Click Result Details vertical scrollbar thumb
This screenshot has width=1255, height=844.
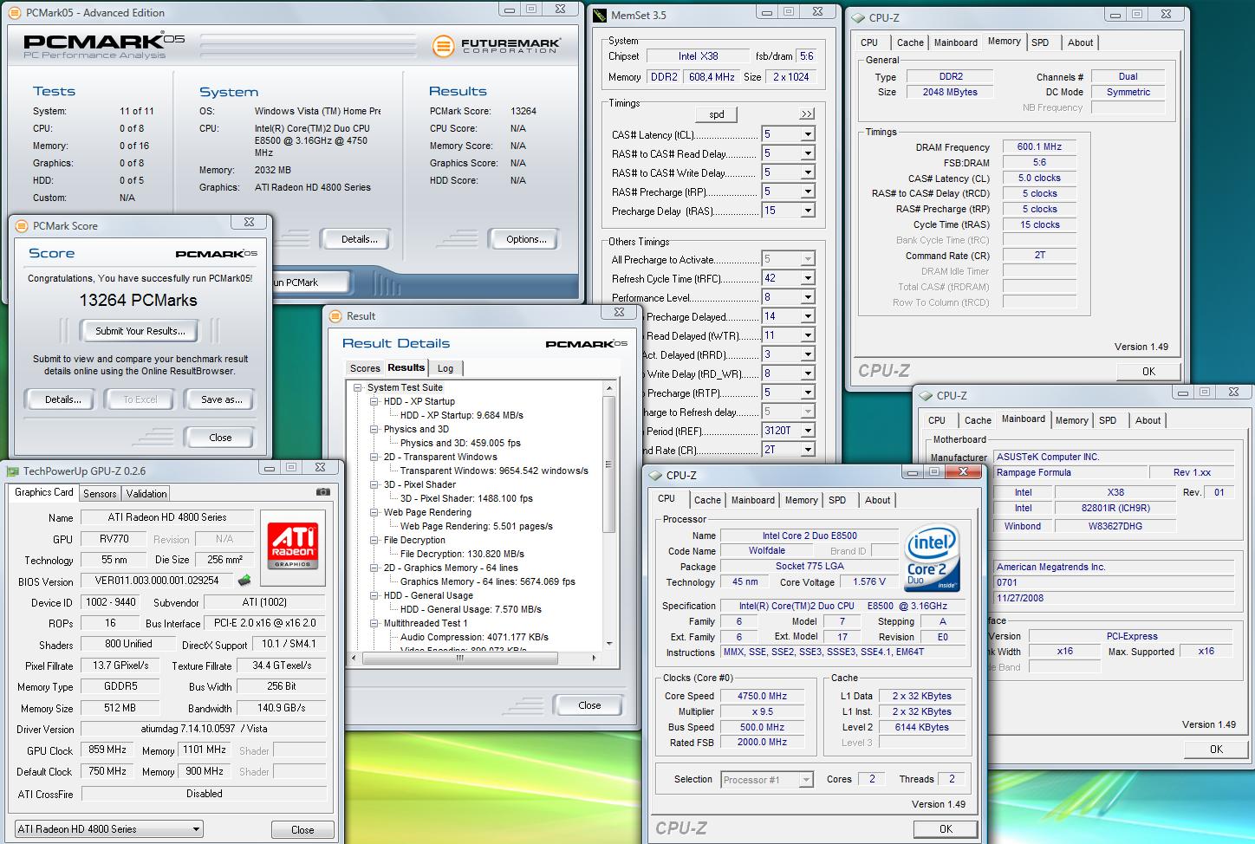[609, 464]
